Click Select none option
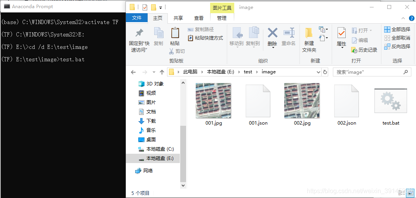416x198 pixels. [x=397, y=38]
